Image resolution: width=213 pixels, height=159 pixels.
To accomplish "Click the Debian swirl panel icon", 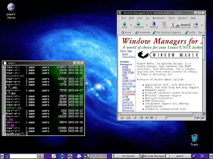I will coord(47,156).
